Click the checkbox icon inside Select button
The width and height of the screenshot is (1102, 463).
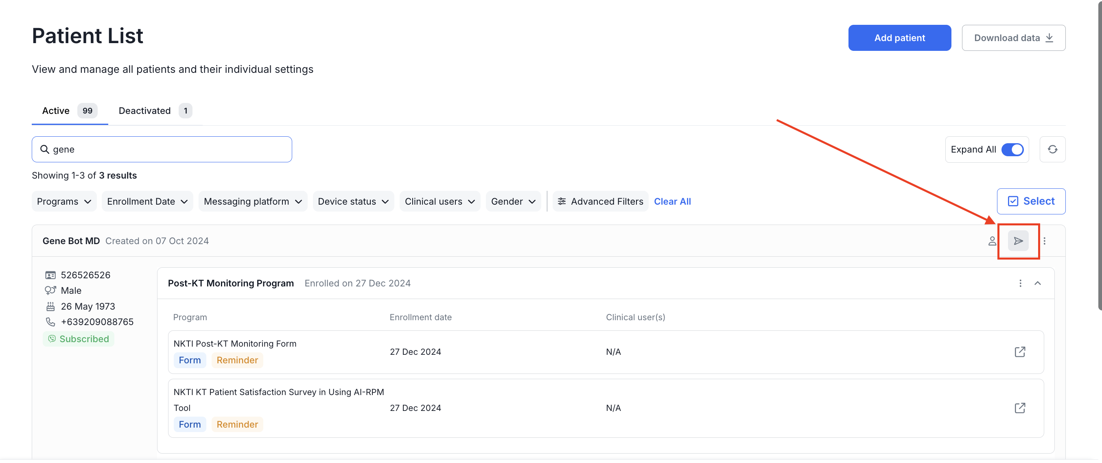(x=1012, y=201)
